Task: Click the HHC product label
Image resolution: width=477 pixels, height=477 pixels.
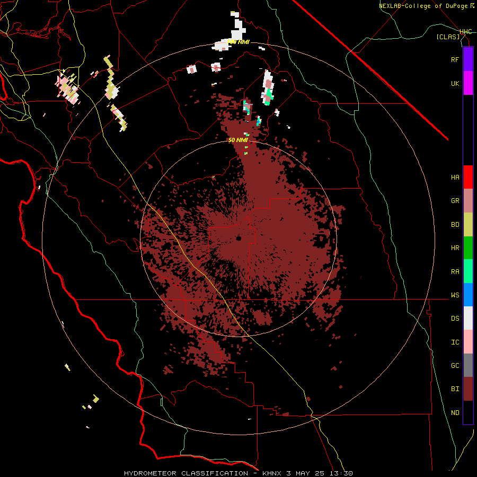Action: [x=465, y=32]
